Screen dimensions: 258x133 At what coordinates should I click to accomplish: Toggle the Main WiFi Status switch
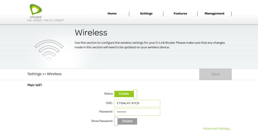point(126,94)
